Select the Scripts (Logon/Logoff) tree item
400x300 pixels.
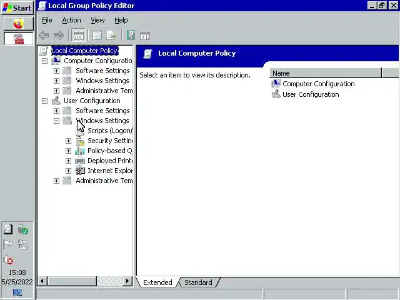(110, 131)
